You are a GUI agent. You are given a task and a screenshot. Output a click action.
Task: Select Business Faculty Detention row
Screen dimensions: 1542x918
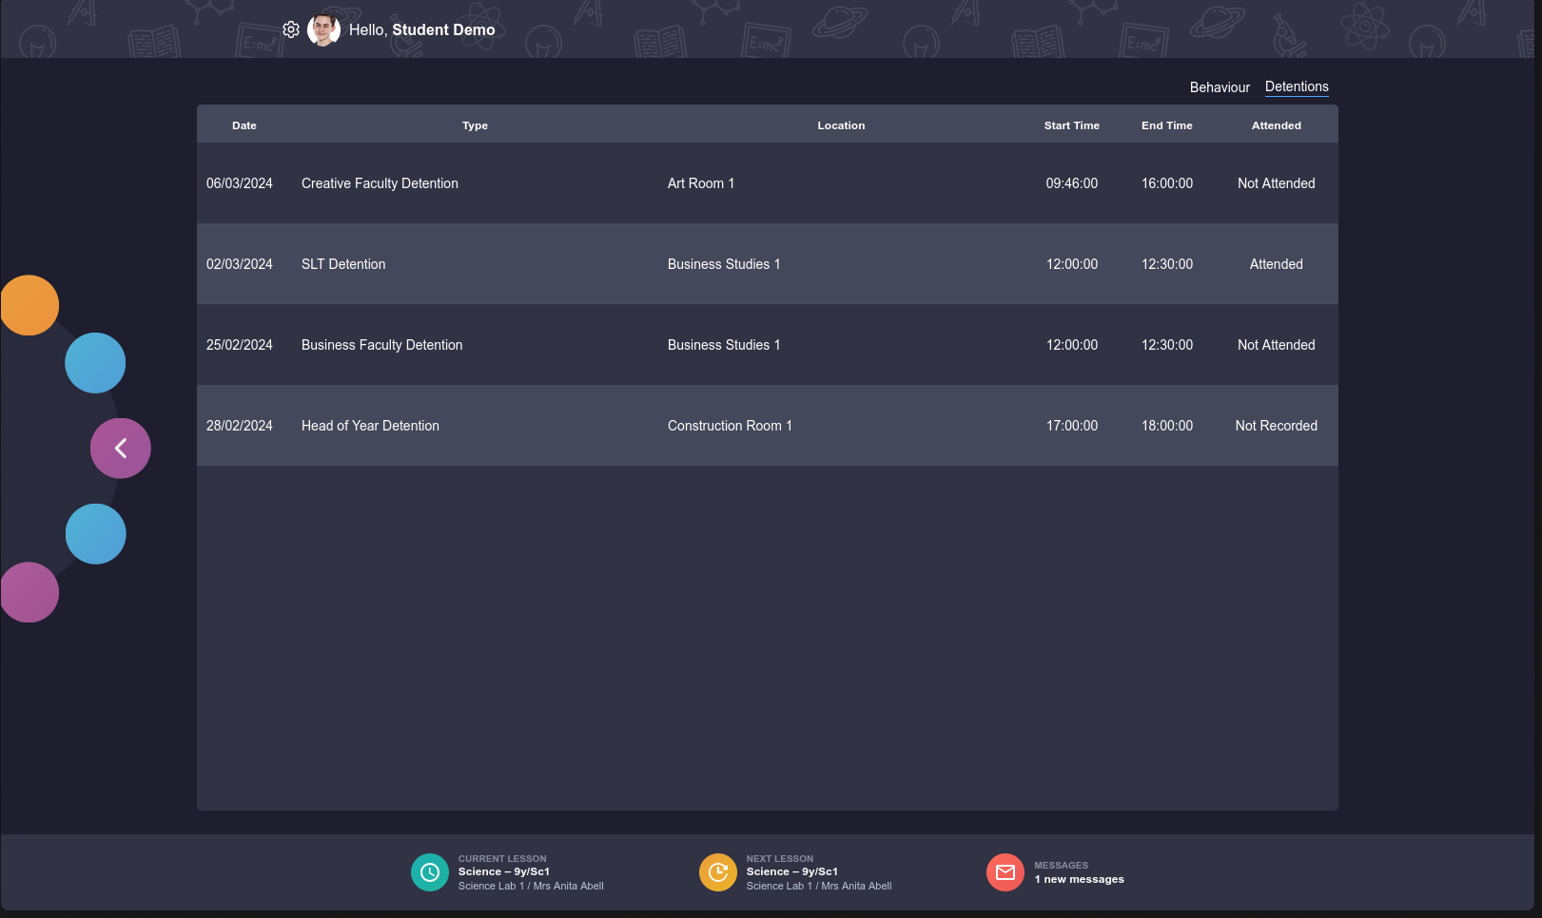tap(767, 345)
